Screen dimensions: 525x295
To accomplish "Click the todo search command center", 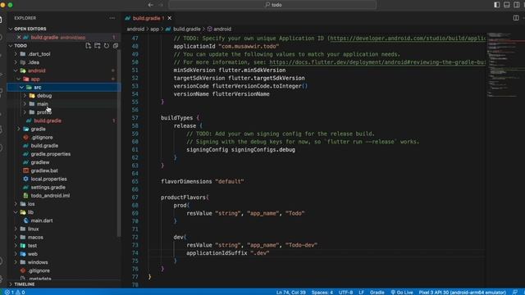I will click(272, 5).
